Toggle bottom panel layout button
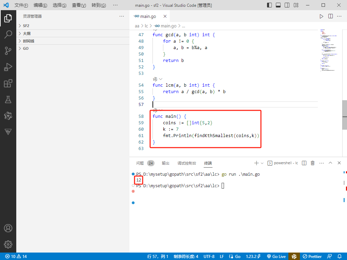This screenshot has width=347, height=260. [278, 5]
